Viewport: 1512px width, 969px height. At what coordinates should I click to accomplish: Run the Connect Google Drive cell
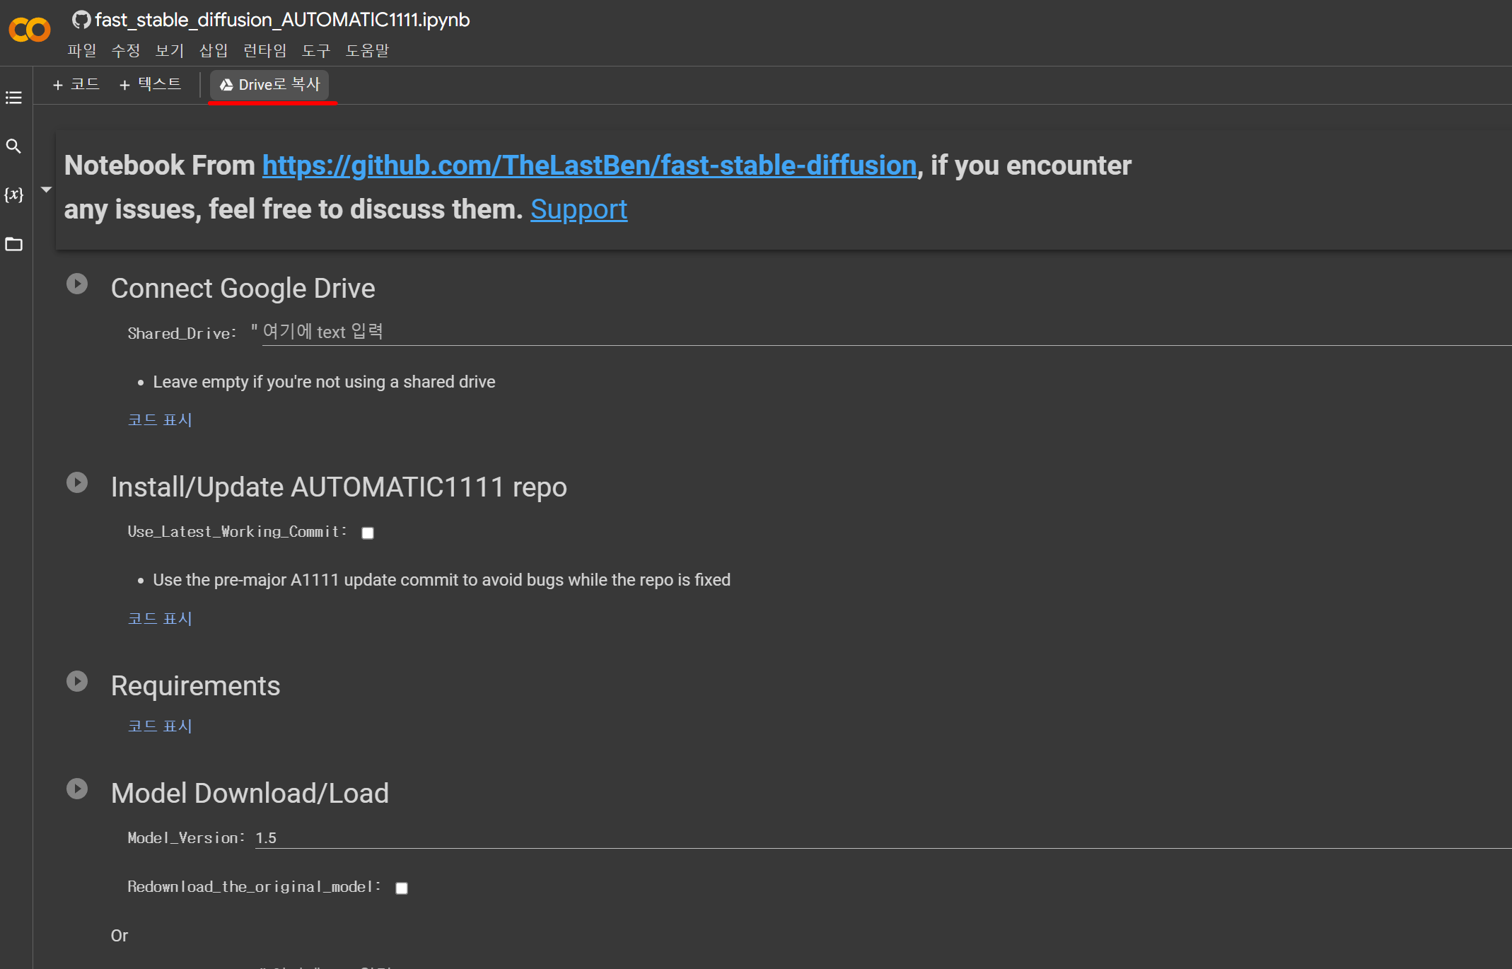click(x=77, y=284)
